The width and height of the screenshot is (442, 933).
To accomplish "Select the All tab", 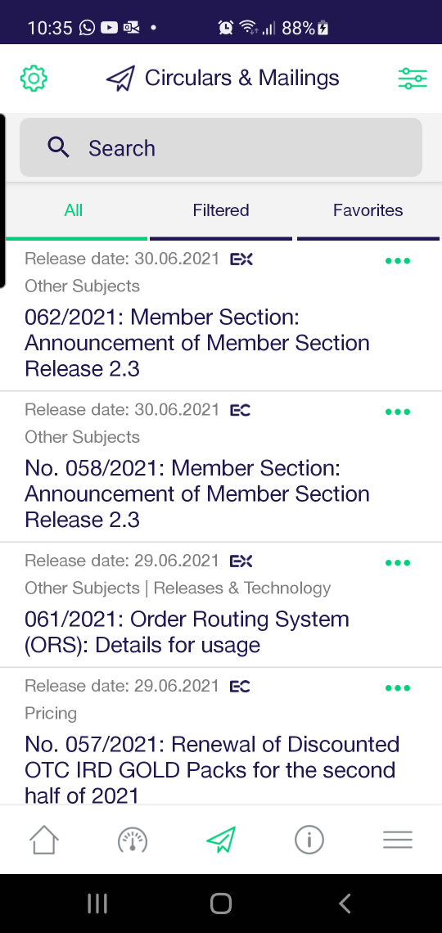I will (74, 210).
